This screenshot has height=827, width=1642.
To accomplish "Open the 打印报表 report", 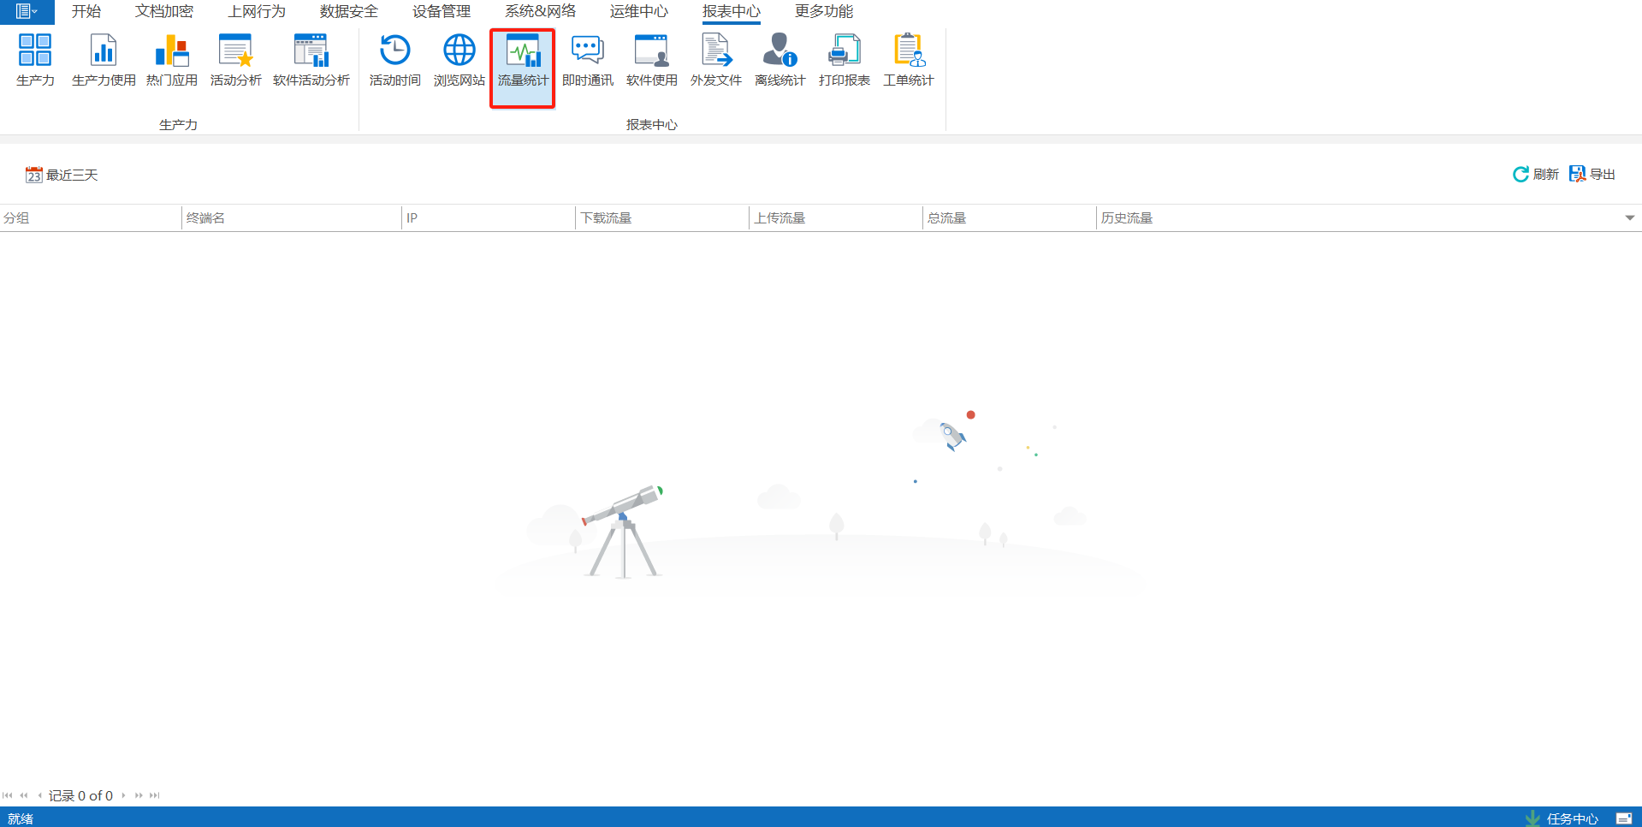I will click(x=844, y=60).
